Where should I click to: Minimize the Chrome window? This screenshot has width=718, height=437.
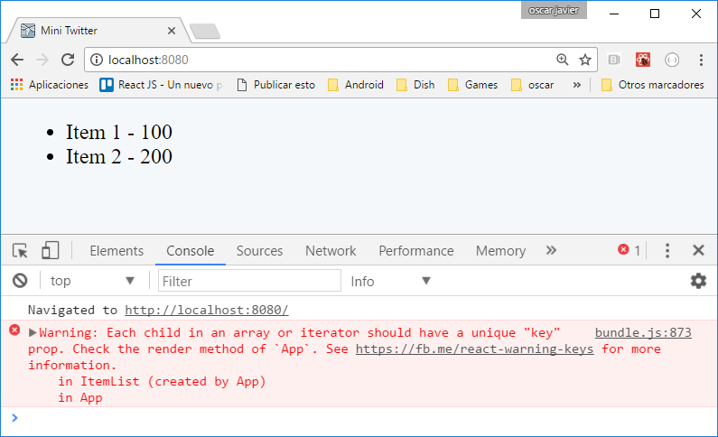click(614, 14)
